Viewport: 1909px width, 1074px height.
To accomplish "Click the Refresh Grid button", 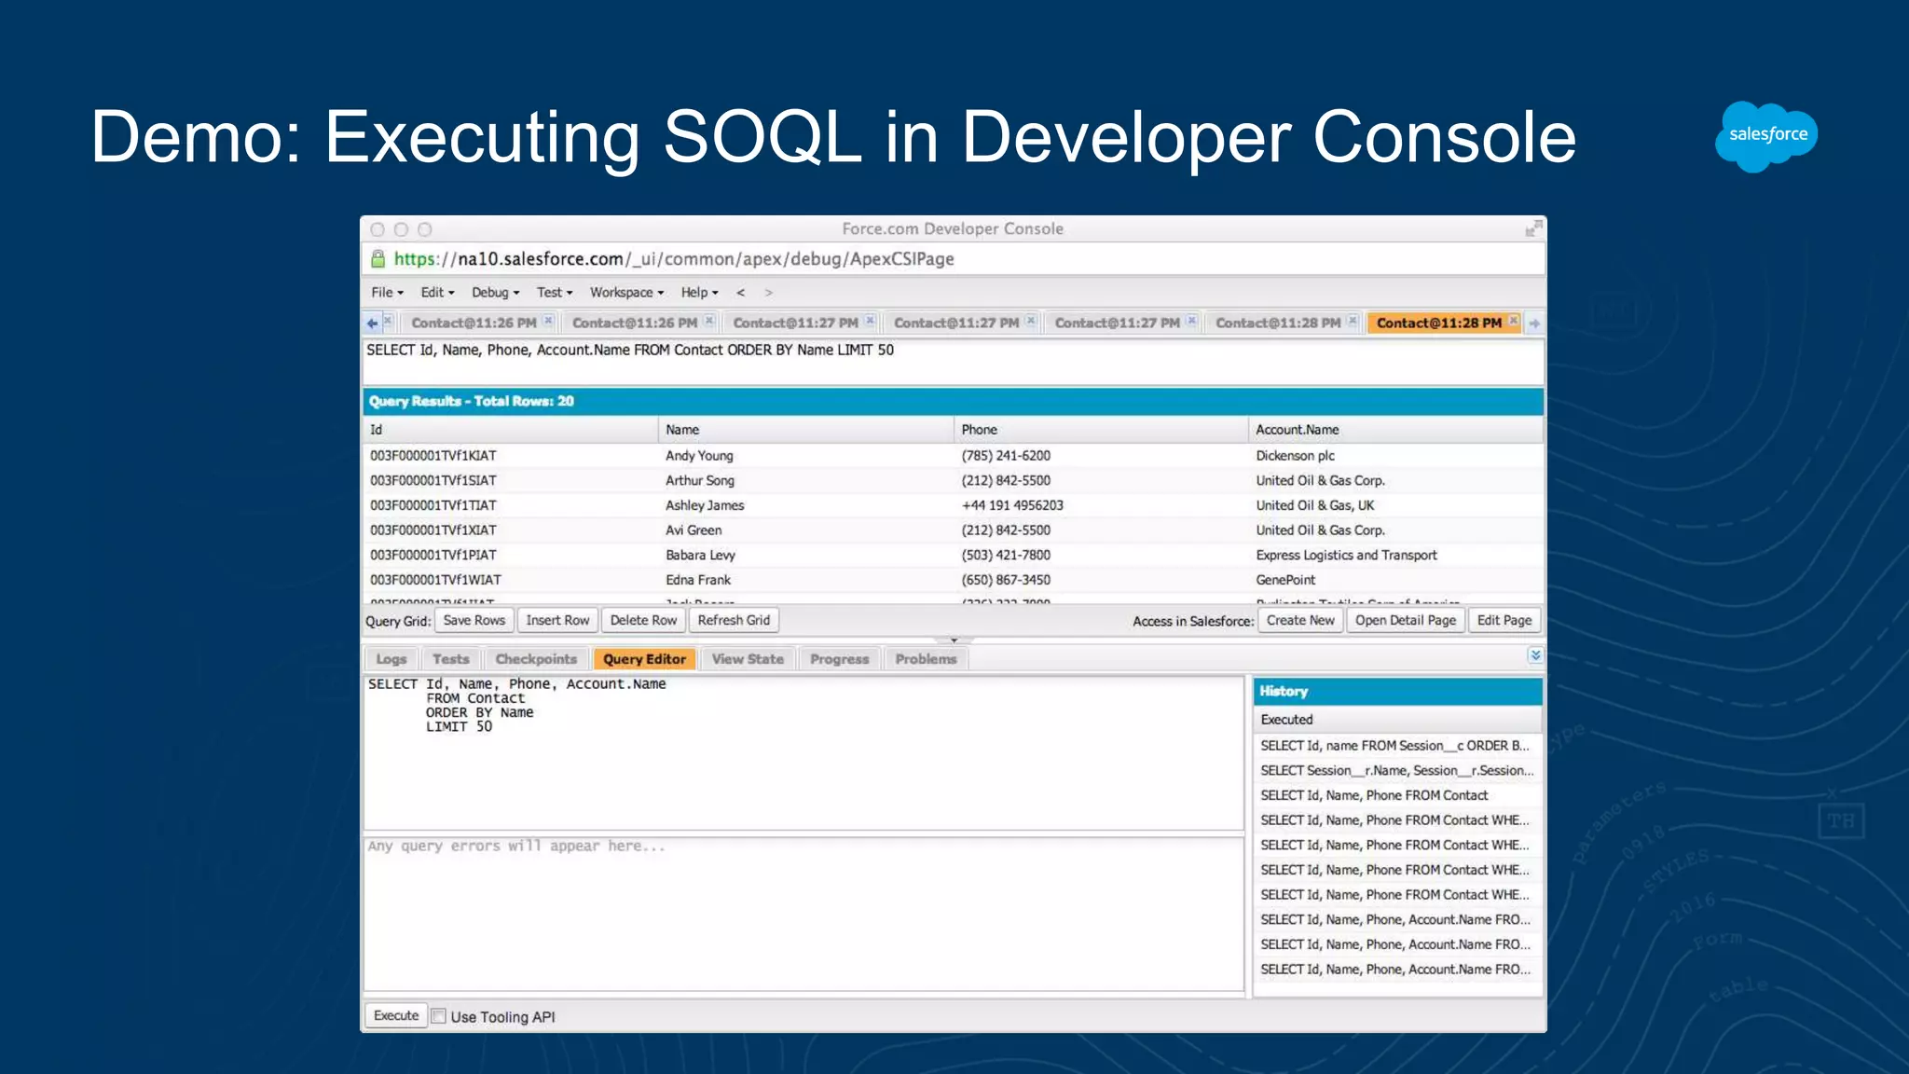I will coord(734,621).
